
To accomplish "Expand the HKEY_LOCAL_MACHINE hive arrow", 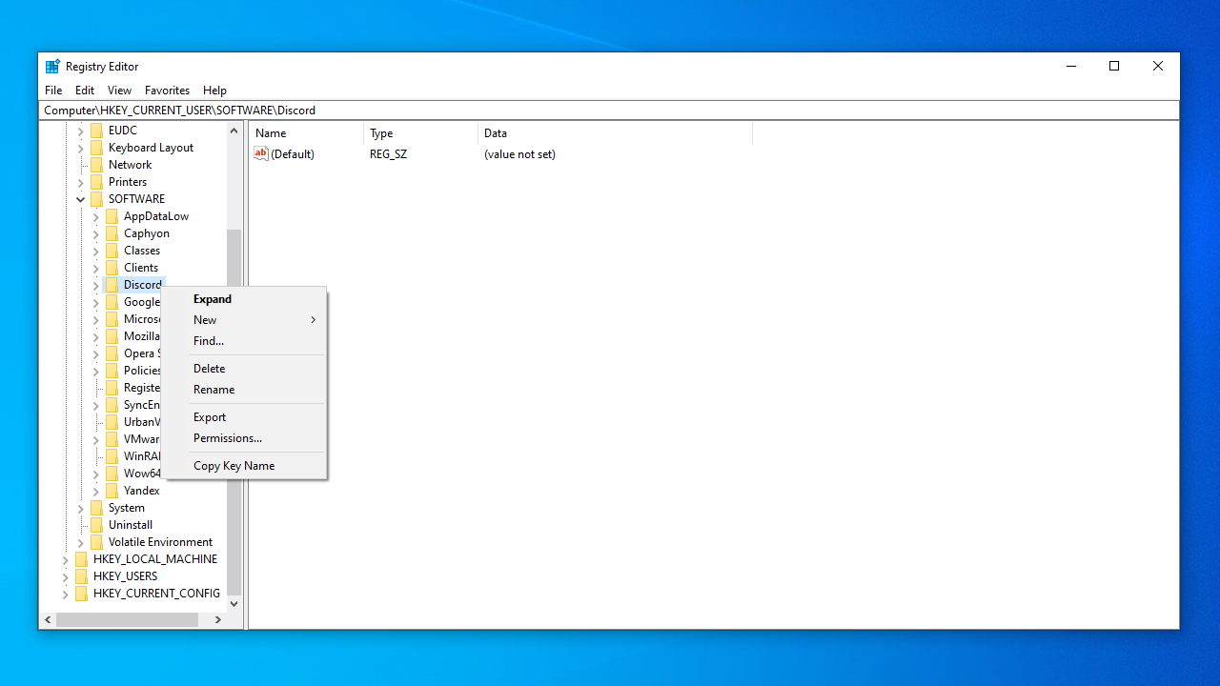I will [66, 559].
